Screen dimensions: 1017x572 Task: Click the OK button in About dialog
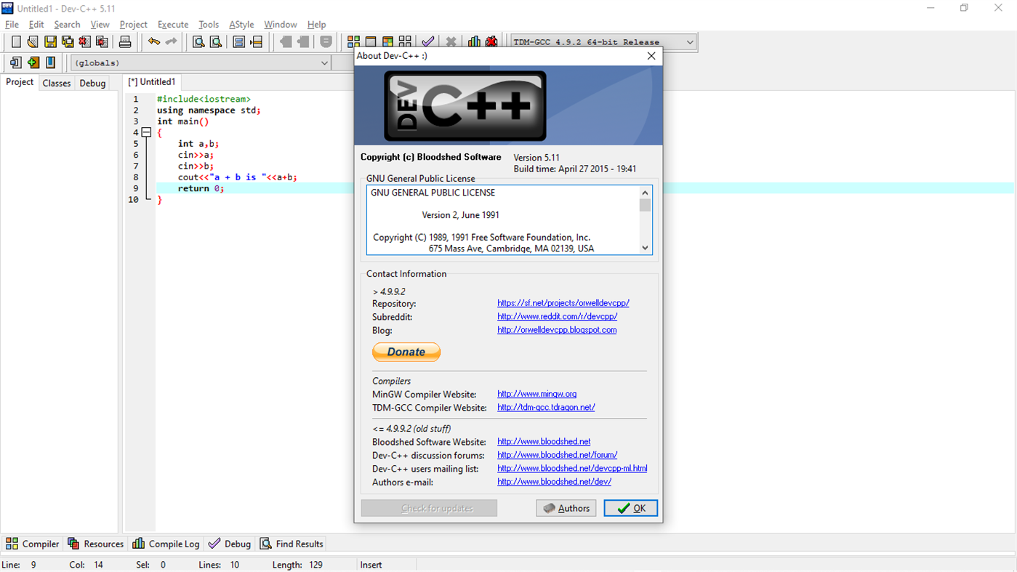(631, 508)
